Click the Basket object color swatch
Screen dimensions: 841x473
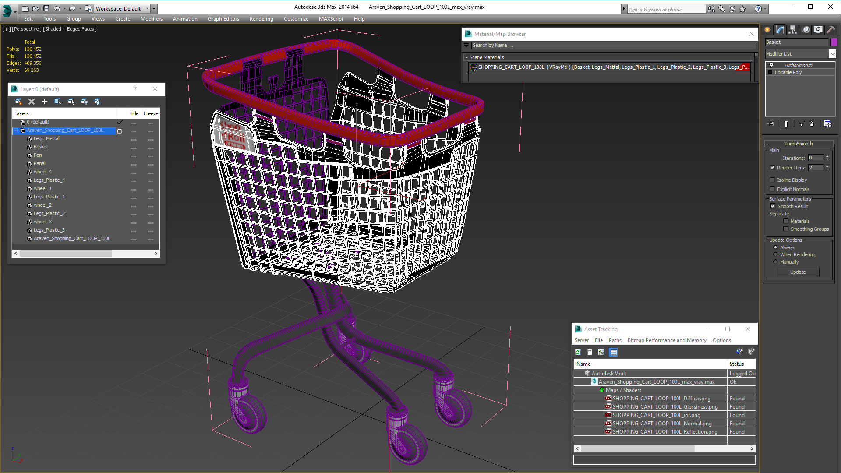click(x=834, y=42)
